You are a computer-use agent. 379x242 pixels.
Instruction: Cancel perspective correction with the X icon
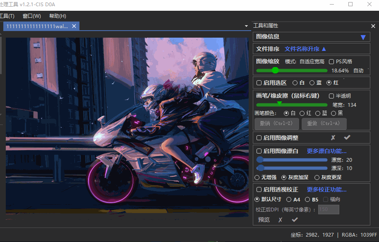tap(280, 220)
